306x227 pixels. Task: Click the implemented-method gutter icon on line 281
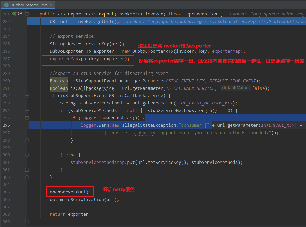coord(14,14)
